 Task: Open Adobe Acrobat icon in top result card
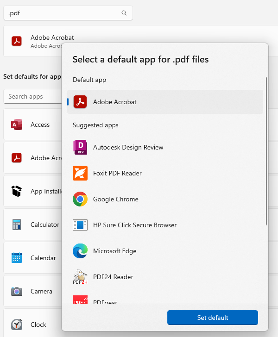[x=17, y=41]
